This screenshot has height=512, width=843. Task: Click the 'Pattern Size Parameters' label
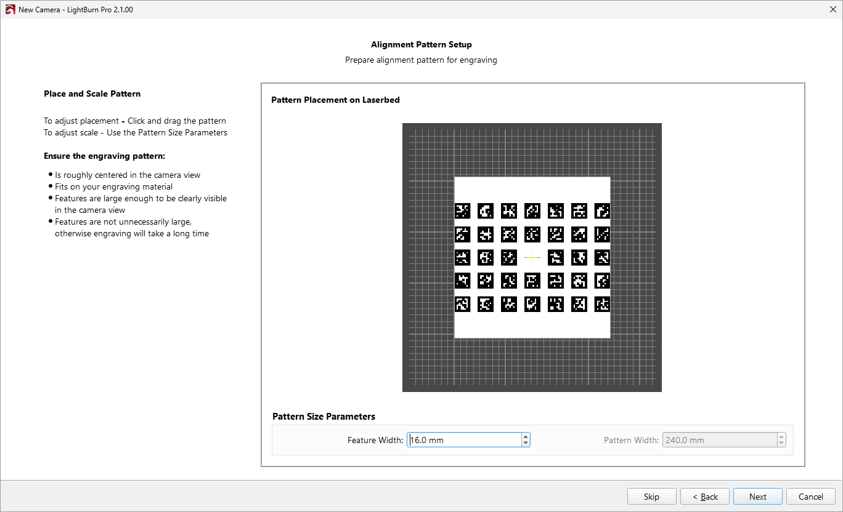(324, 417)
